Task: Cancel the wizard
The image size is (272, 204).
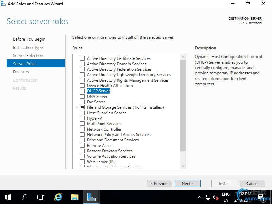Action: [x=252, y=183]
